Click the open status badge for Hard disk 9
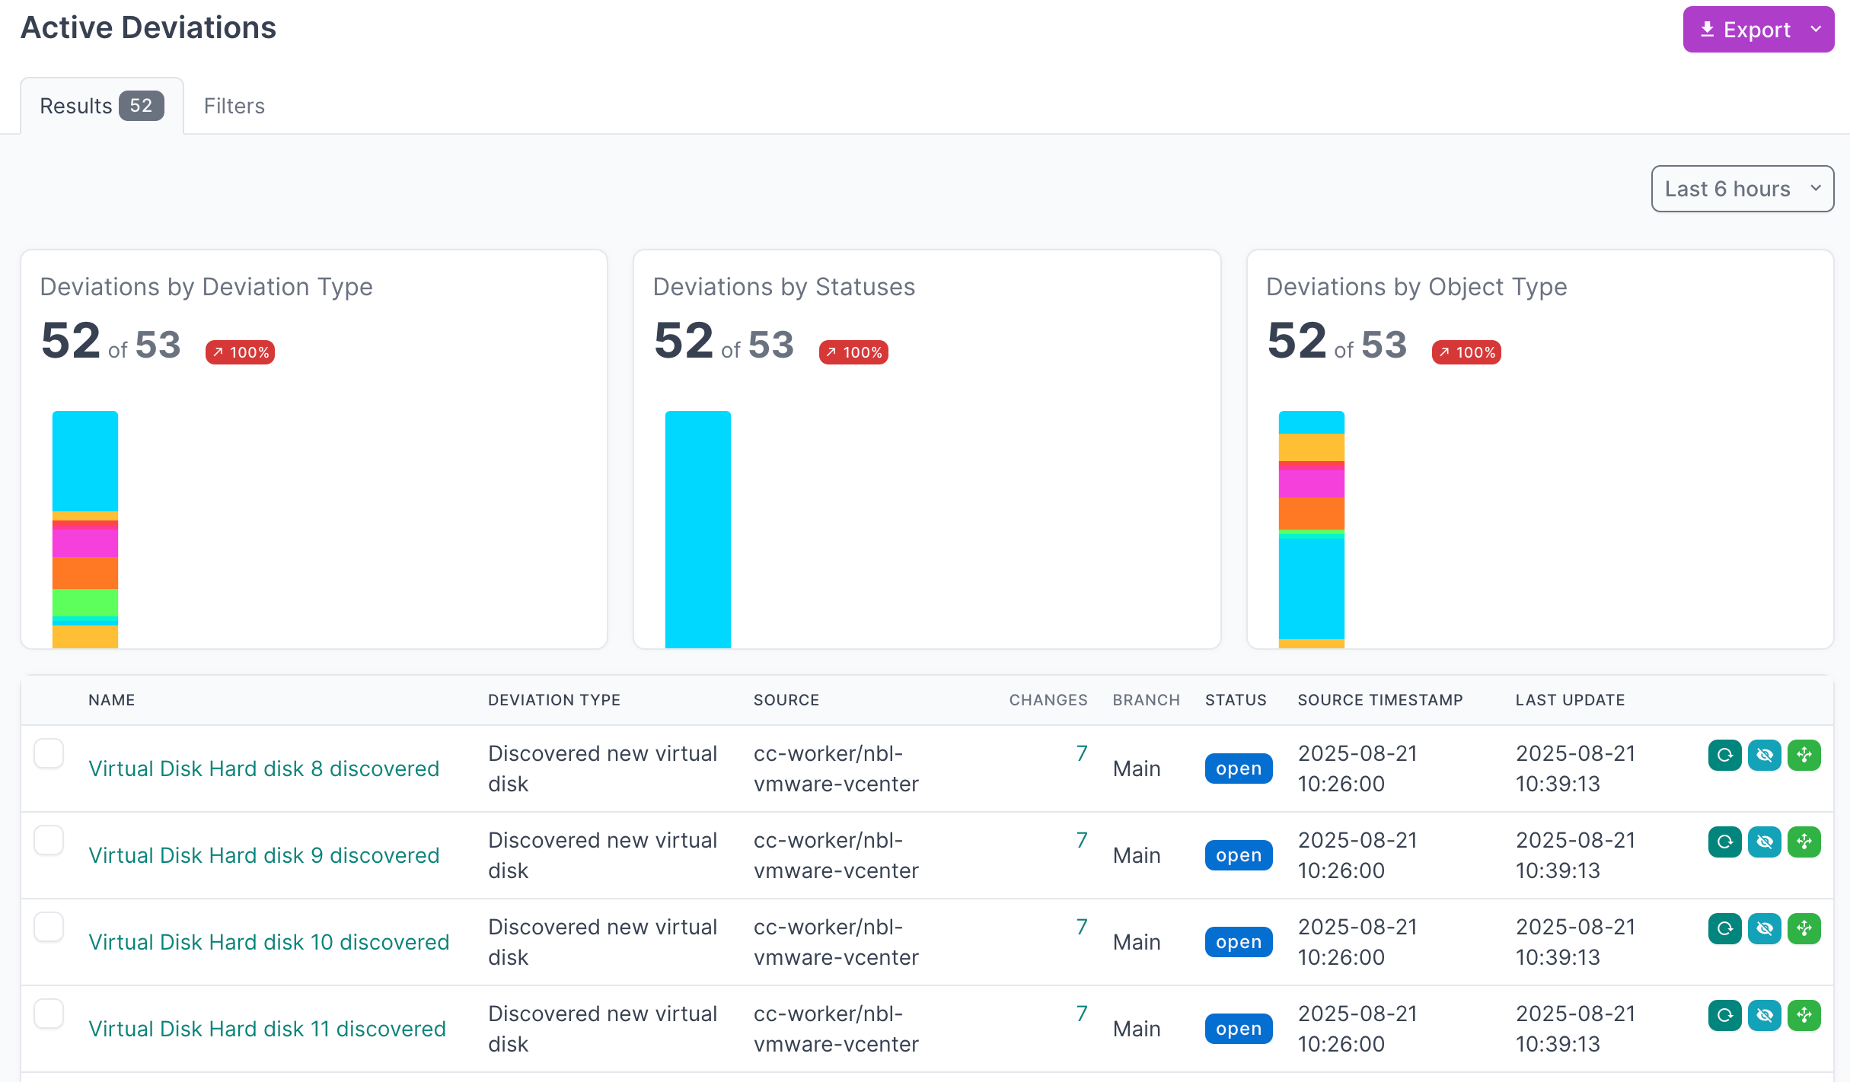This screenshot has height=1082, width=1850. (x=1238, y=855)
